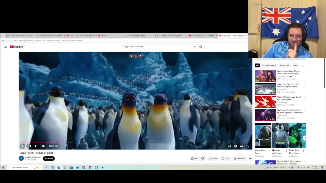Click middle overlay icon atop the video

[135, 56]
